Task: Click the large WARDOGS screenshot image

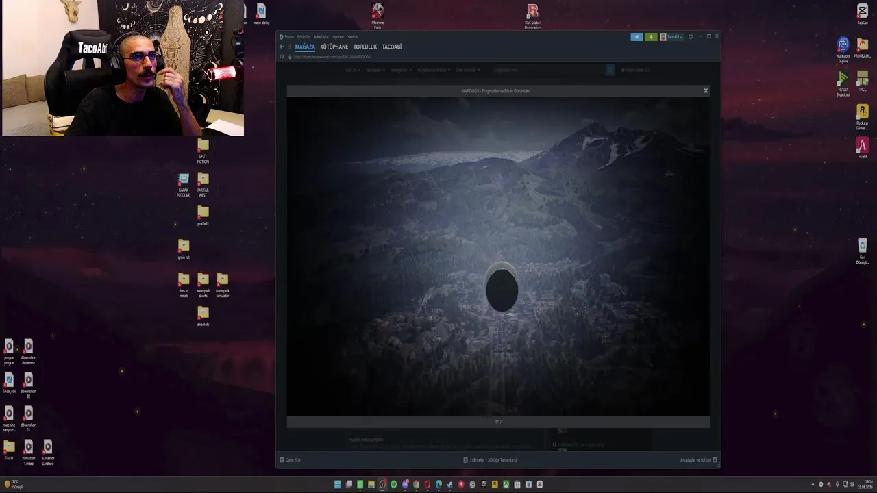Action: pos(498,257)
